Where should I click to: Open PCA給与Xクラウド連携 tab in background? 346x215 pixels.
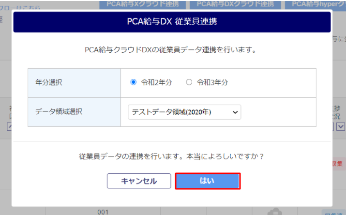click(x=143, y=4)
